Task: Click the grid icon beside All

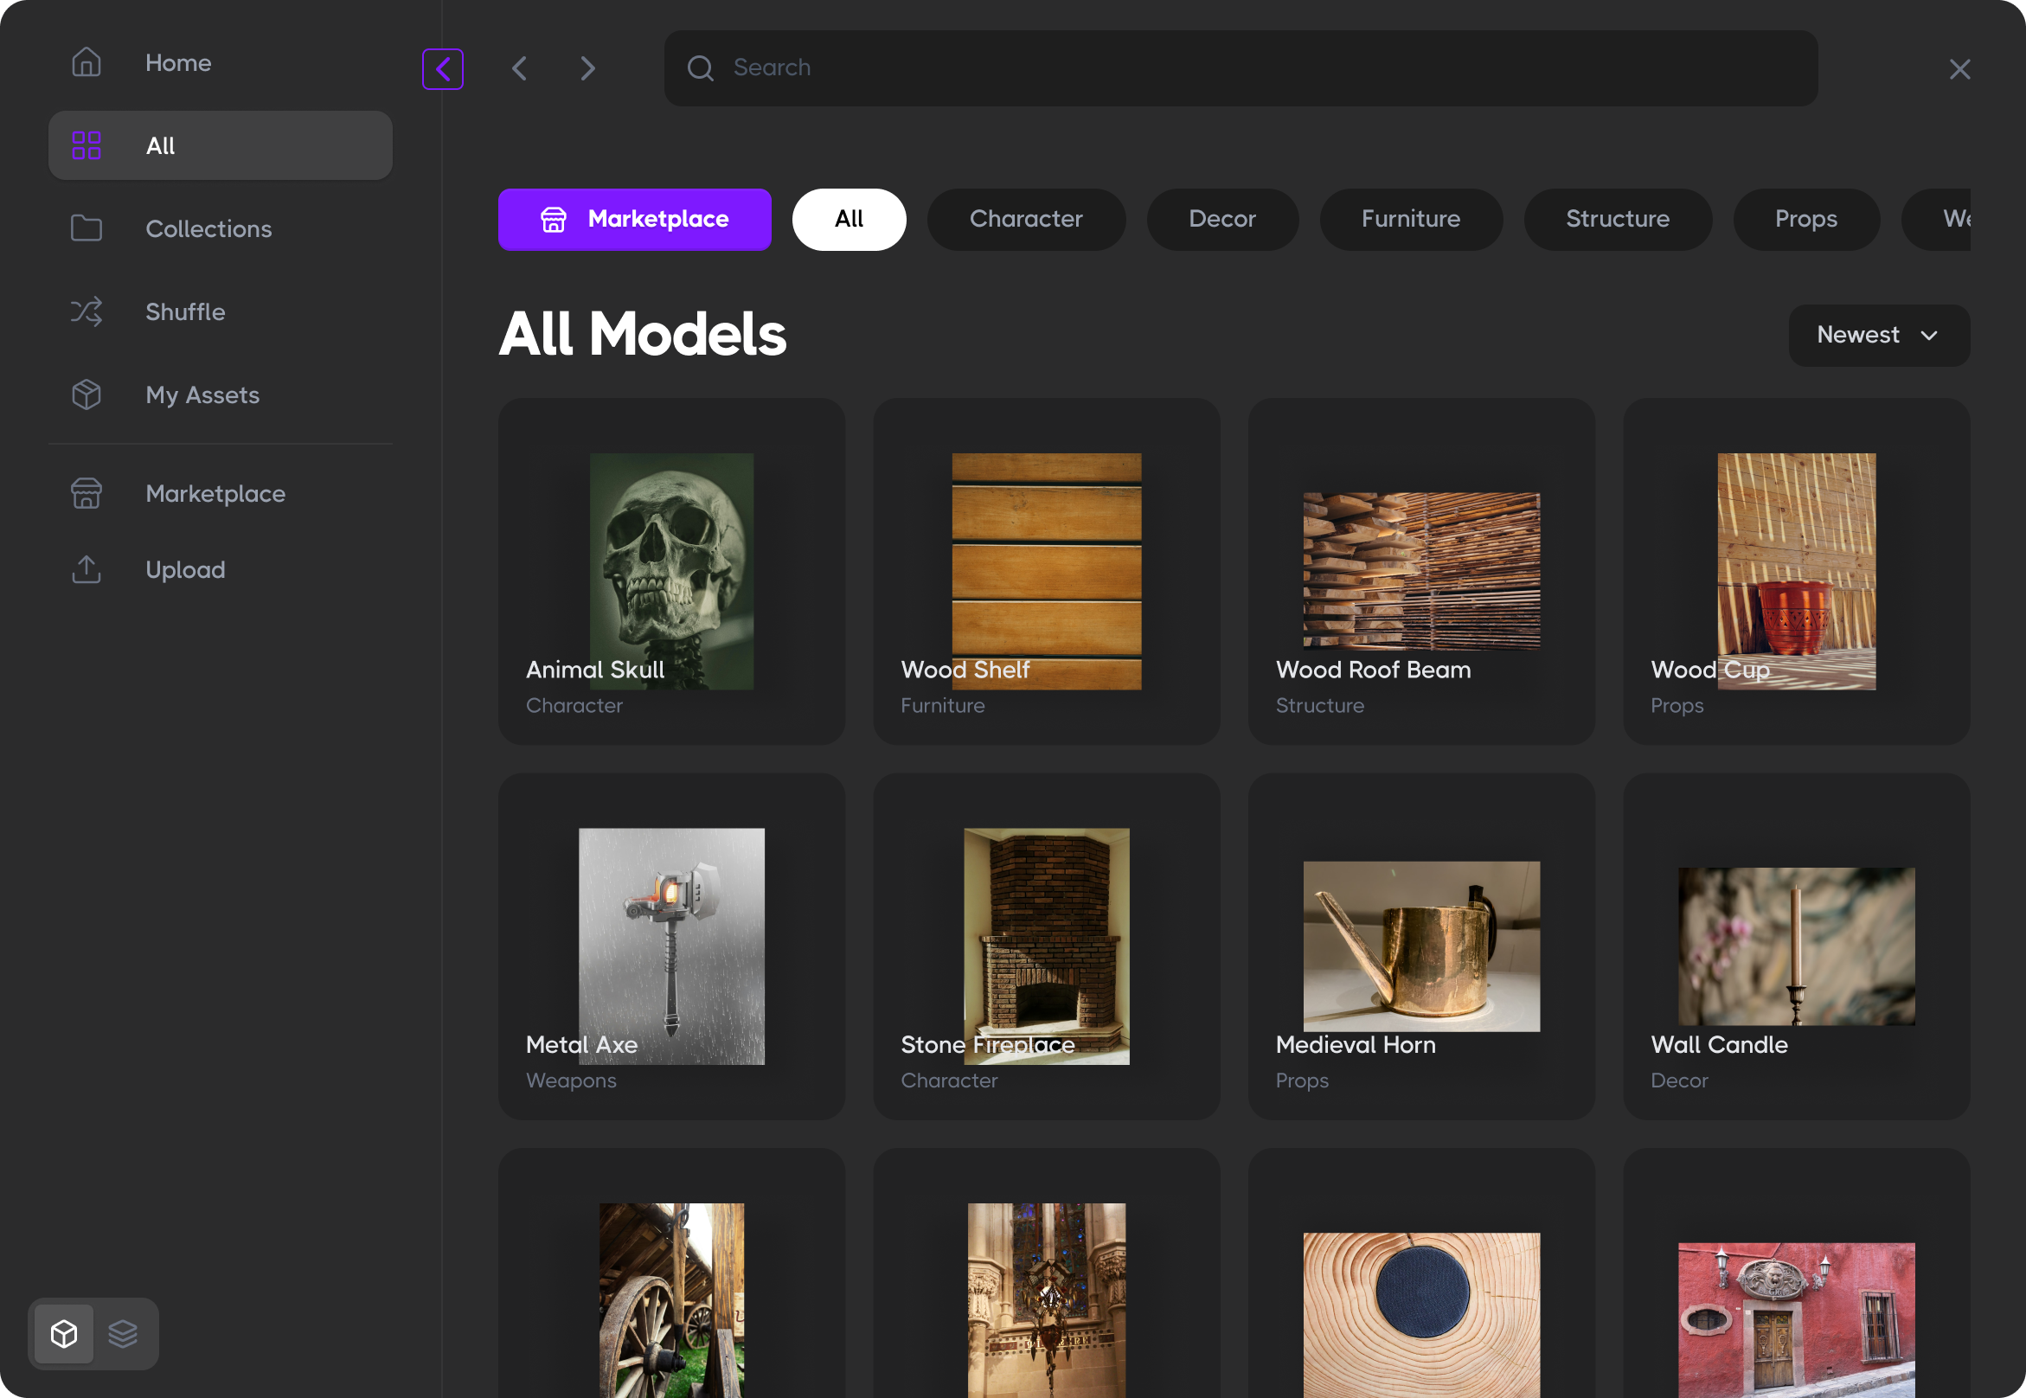Action: pyautogui.click(x=86, y=144)
